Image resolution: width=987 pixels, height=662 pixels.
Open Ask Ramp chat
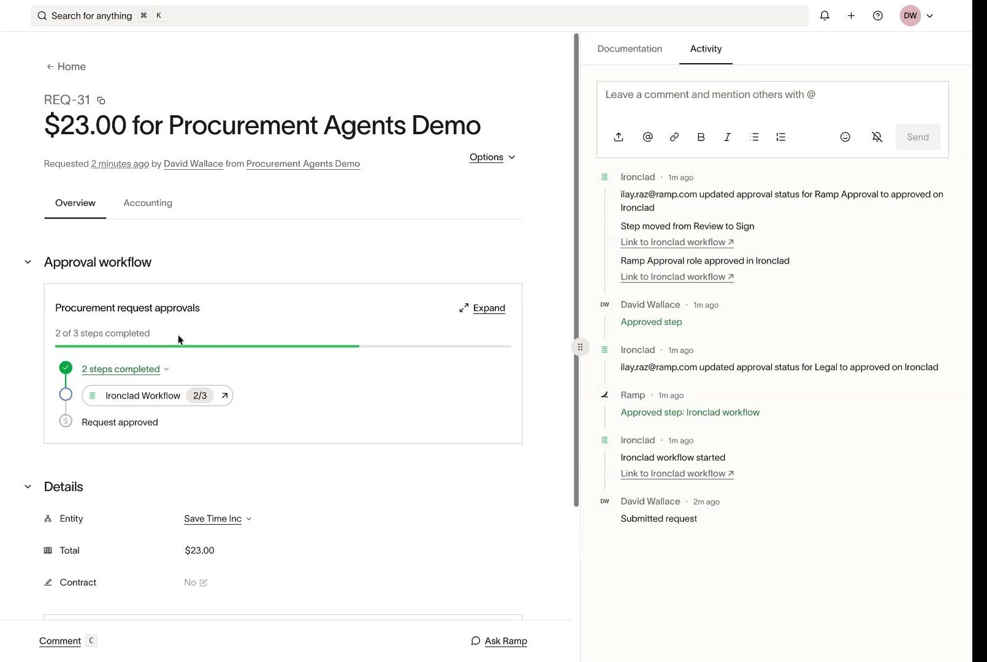point(499,641)
